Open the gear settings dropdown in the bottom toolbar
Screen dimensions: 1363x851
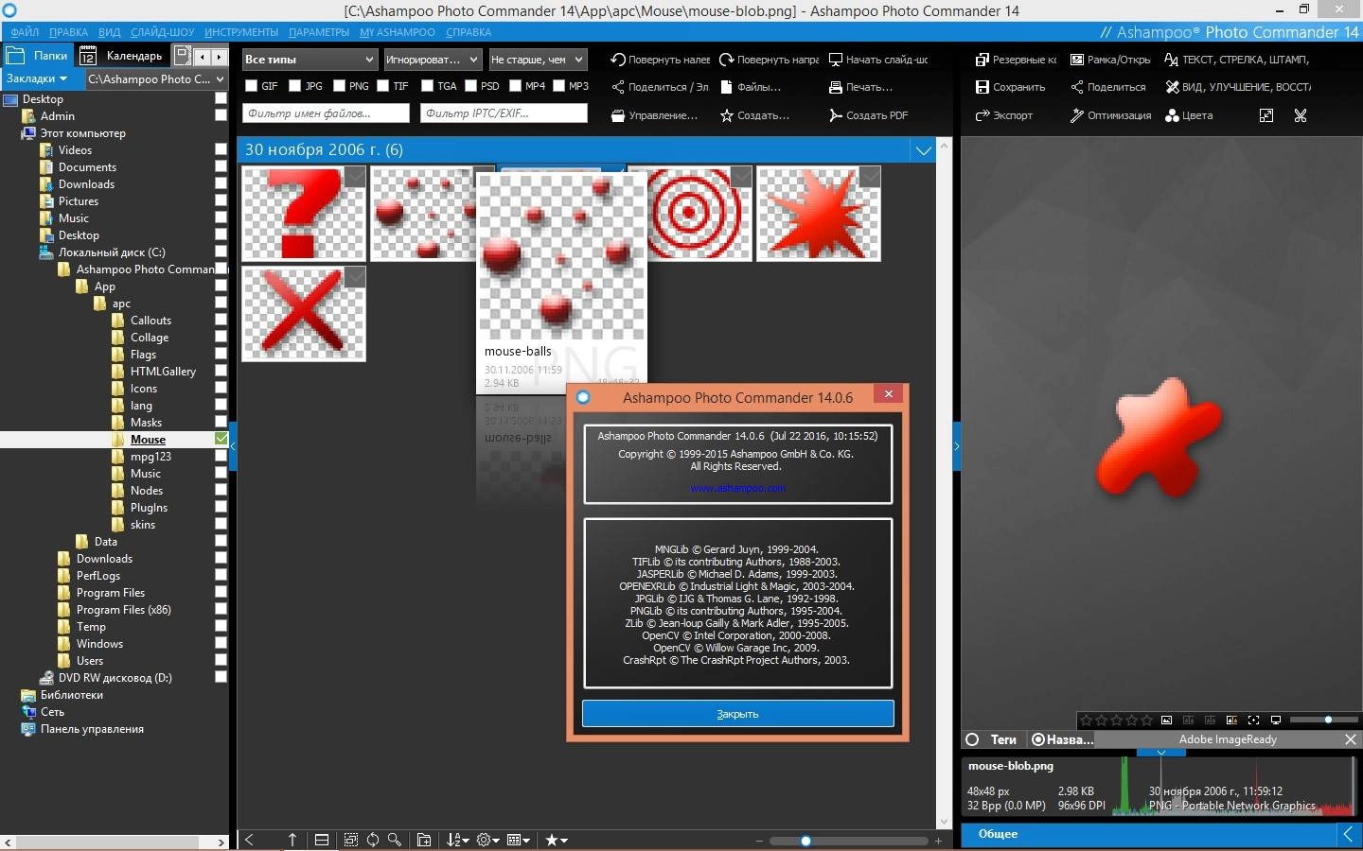(x=488, y=840)
